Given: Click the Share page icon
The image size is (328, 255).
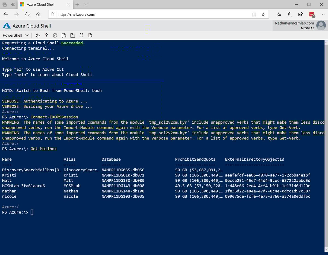Looking at the screenshot, I should tap(300, 15).
